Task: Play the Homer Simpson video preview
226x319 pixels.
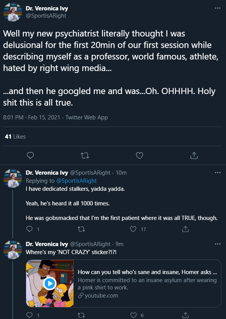Action: coord(50,283)
